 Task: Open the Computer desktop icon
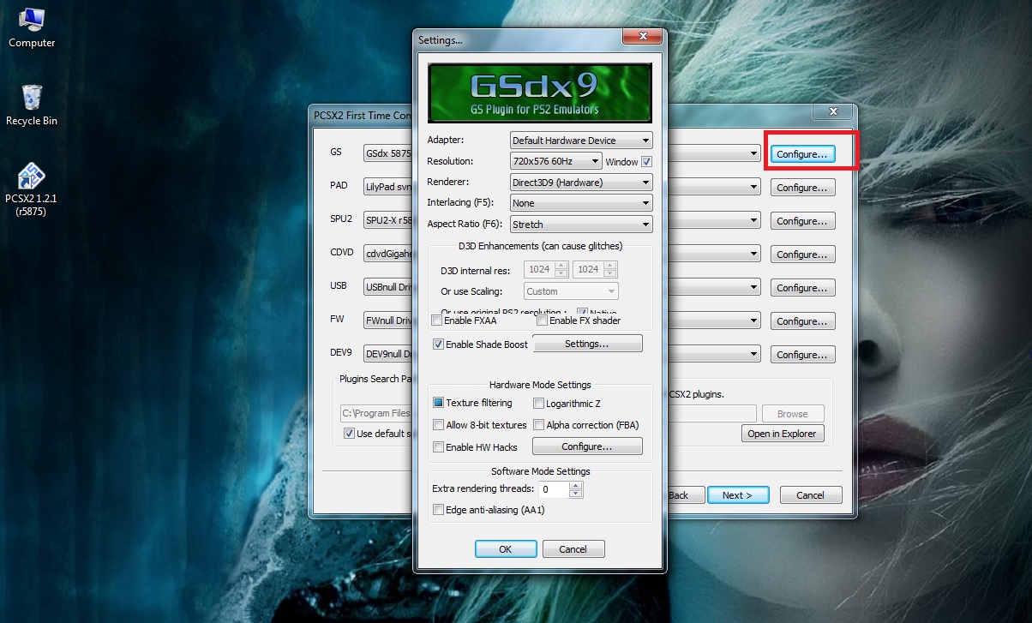coord(32,26)
